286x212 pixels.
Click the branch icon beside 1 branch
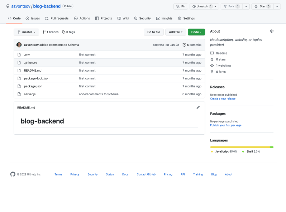(x=44, y=32)
